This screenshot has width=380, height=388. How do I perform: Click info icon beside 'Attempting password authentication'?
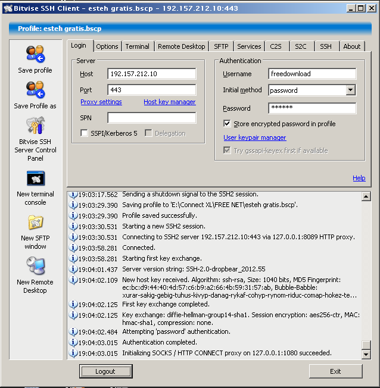[x=73, y=331]
